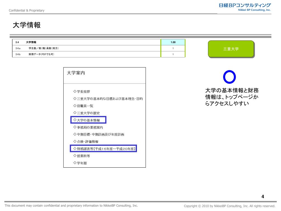Click the 大学情報 slide title
281x211 pixels.
(27, 25)
